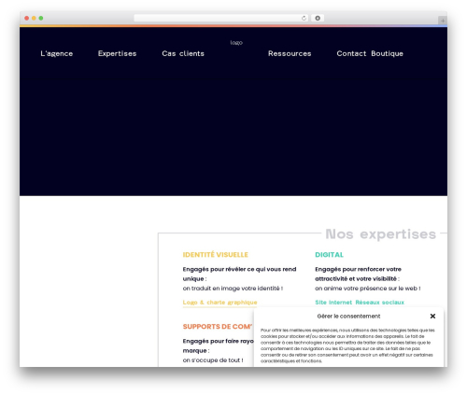This screenshot has width=467, height=395.
Task: Click the IDENTITÉ VISUELLE heading
Action: click(216, 255)
